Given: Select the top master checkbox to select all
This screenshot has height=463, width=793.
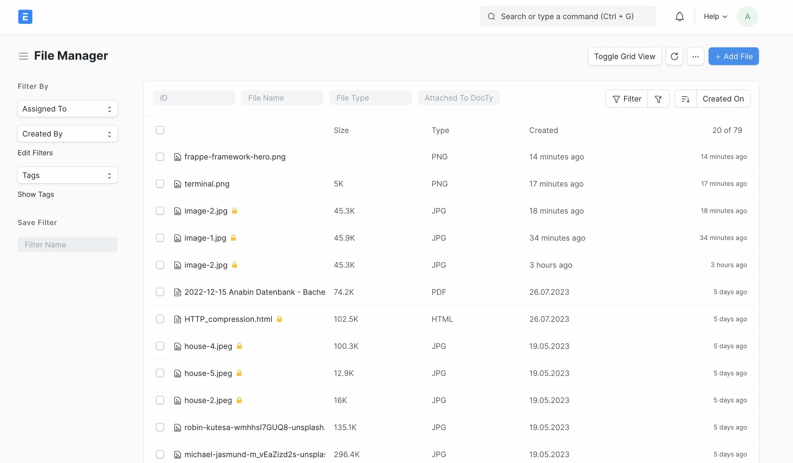Looking at the screenshot, I should [160, 129].
